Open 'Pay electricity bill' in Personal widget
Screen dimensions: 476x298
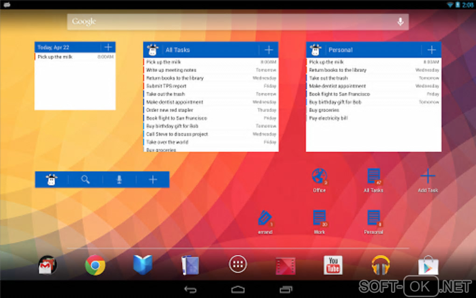tap(374, 118)
